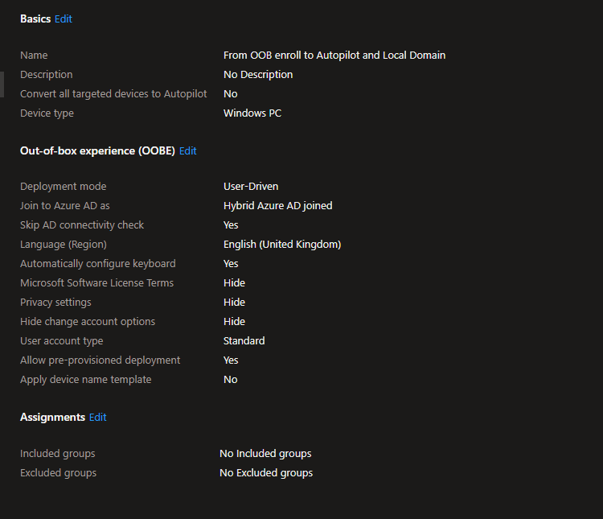Click Microsoft Software License Terms label
The height and width of the screenshot is (519, 603).
(x=97, y=283)
